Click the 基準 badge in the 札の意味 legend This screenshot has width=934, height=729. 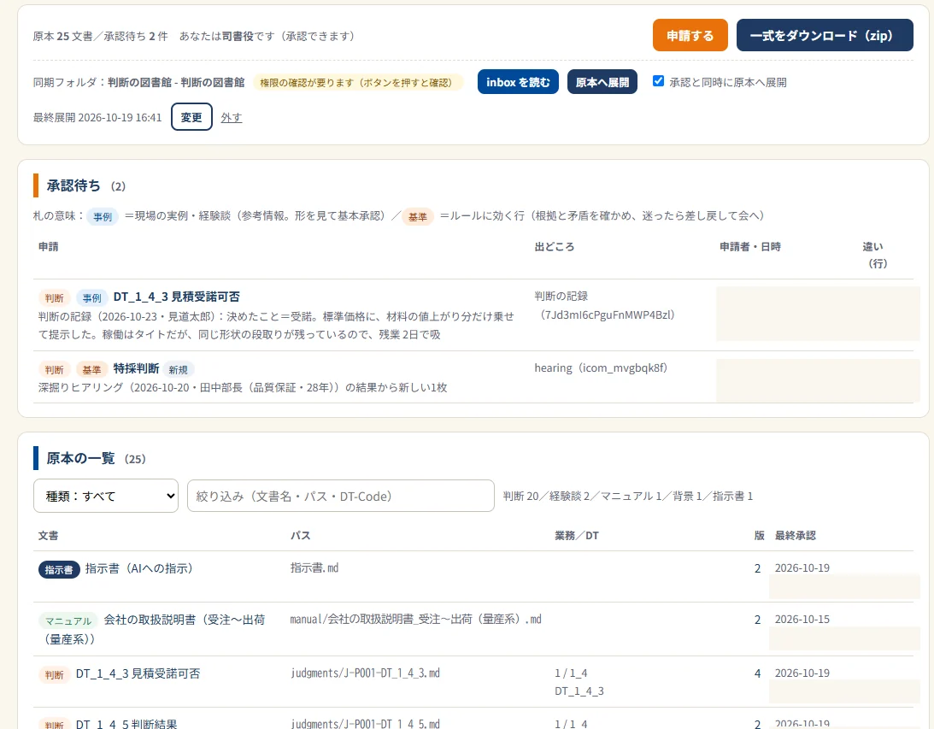tap(418, 216)
